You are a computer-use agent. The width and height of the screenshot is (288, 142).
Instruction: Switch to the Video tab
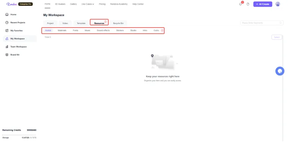(65, 23)
